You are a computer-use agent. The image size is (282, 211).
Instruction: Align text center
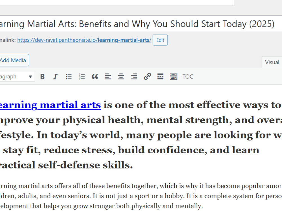tap(121, 77)
